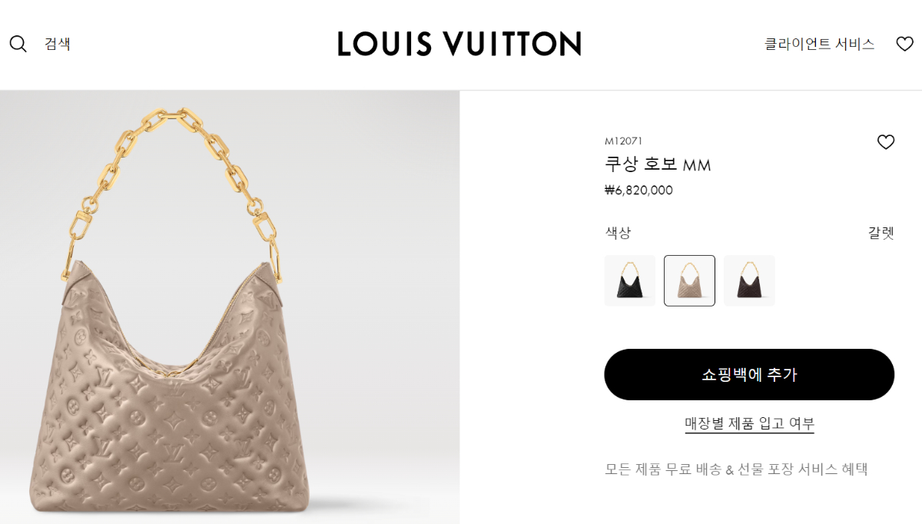Open the large product image of the bag
Viewport: 922px width, 524px height.
pyautogui.click(x=230, y=307)
